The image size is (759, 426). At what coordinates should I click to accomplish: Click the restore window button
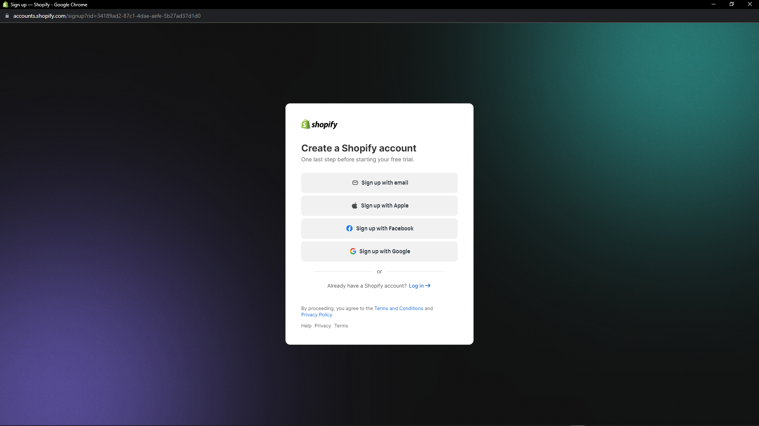click(731, 4)
